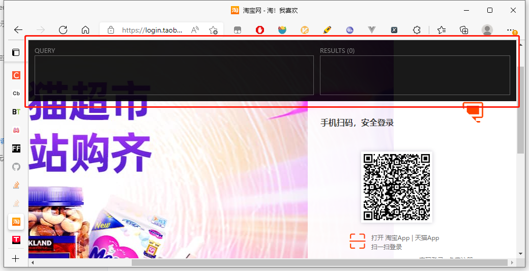Switch to password login via monitor icon
The width and height of the screenshot is (529, 271).
point(474,112)
